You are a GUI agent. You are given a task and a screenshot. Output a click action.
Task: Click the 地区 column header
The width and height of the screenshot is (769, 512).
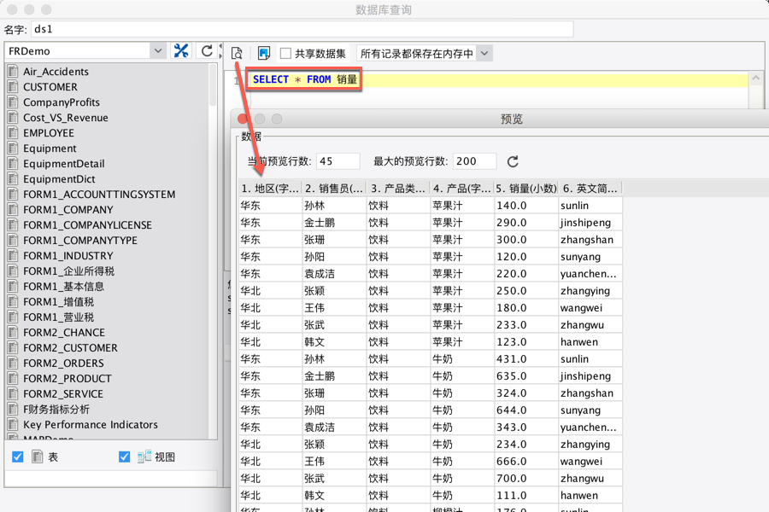click(270, 188)
